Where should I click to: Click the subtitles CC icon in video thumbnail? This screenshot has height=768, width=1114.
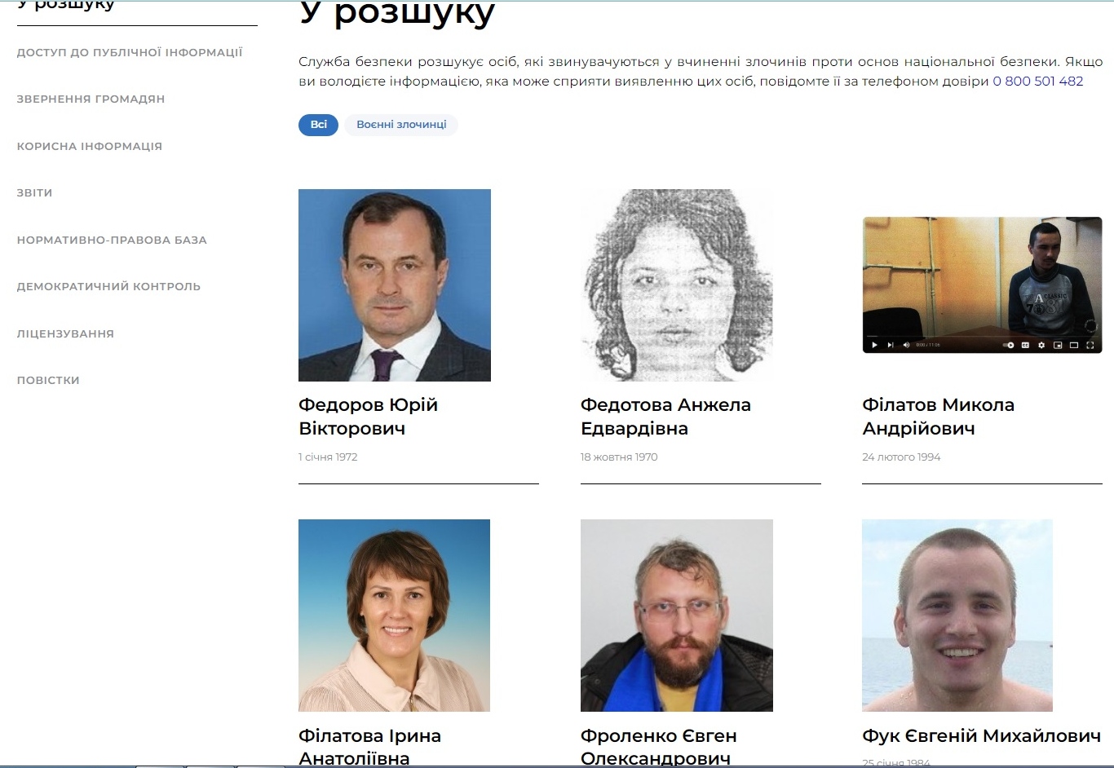pyautogui.click(x=1025, y=345)
